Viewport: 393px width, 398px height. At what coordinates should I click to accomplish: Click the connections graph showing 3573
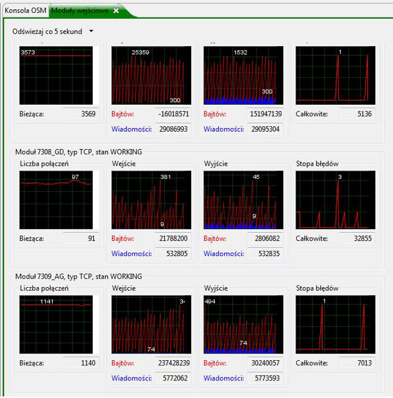(56, 75)
